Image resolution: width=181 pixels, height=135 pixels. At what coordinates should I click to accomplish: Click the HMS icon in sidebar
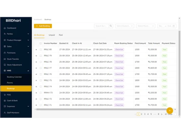pyautogui.click(x=5, y=71)
